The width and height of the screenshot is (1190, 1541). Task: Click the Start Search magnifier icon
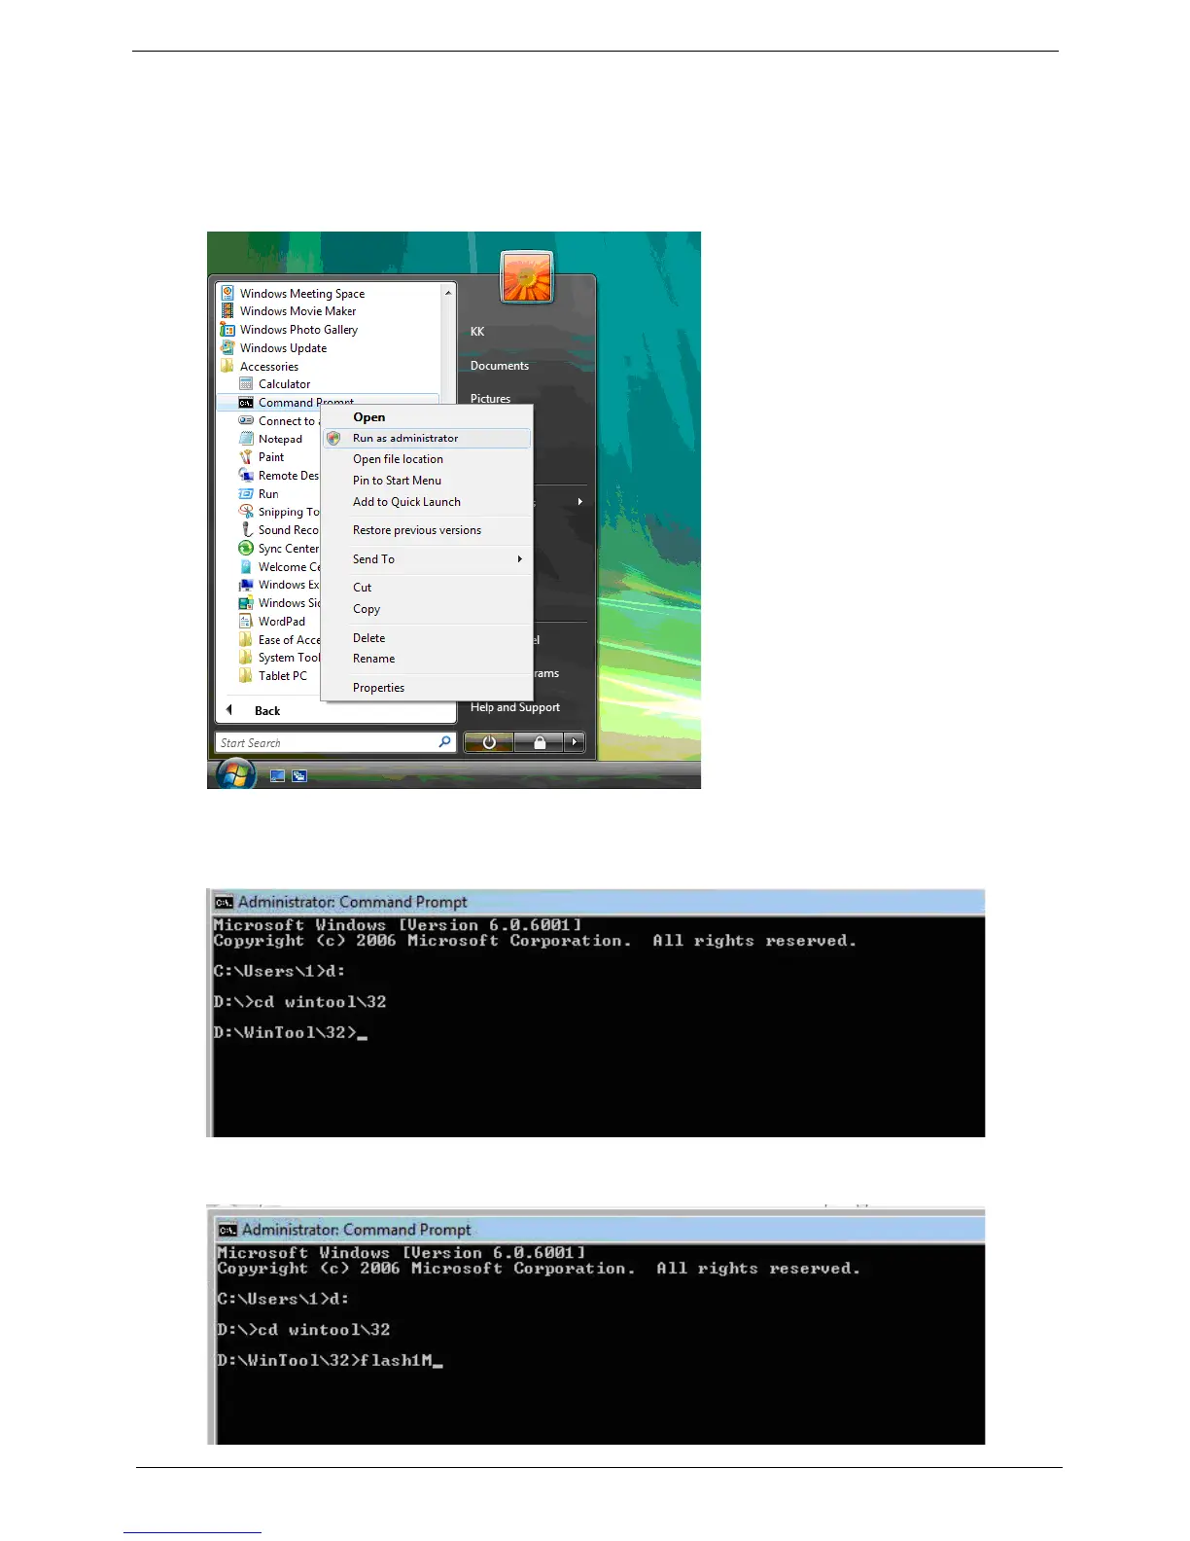(x=444, y=742)
